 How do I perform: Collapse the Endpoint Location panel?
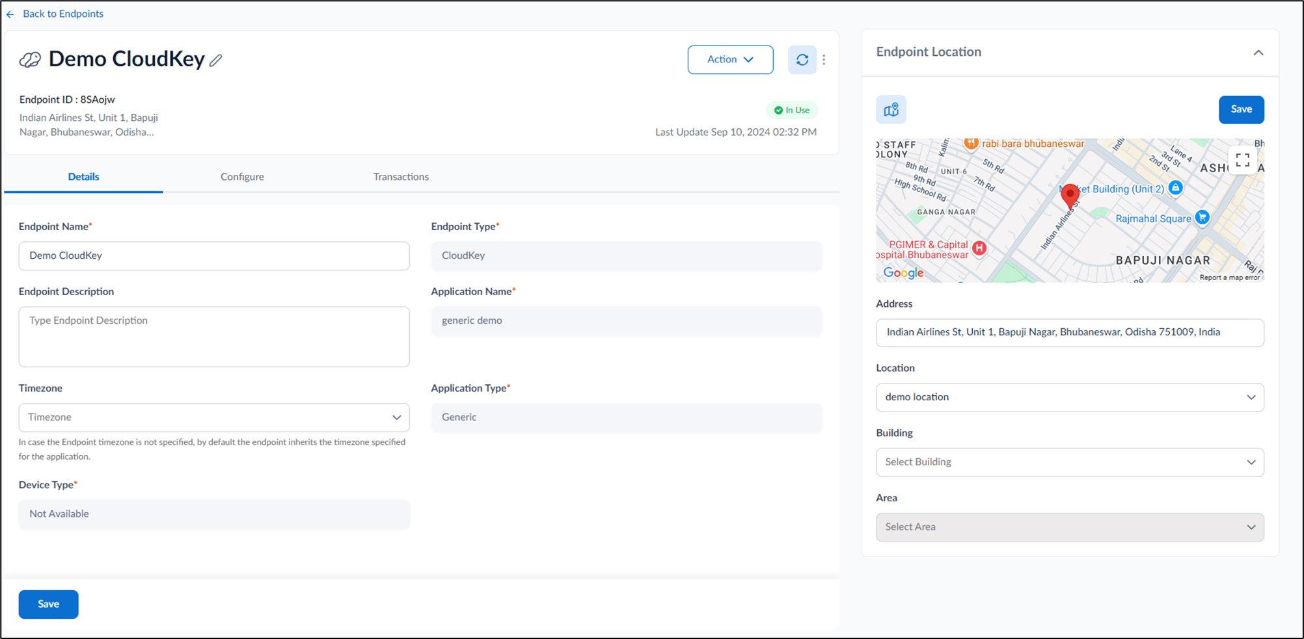pyautogui.click(x=1258, y=53)
